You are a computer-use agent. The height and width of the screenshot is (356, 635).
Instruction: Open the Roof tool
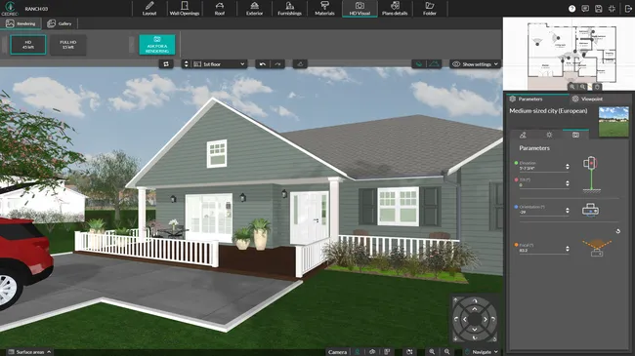[220, 9]
